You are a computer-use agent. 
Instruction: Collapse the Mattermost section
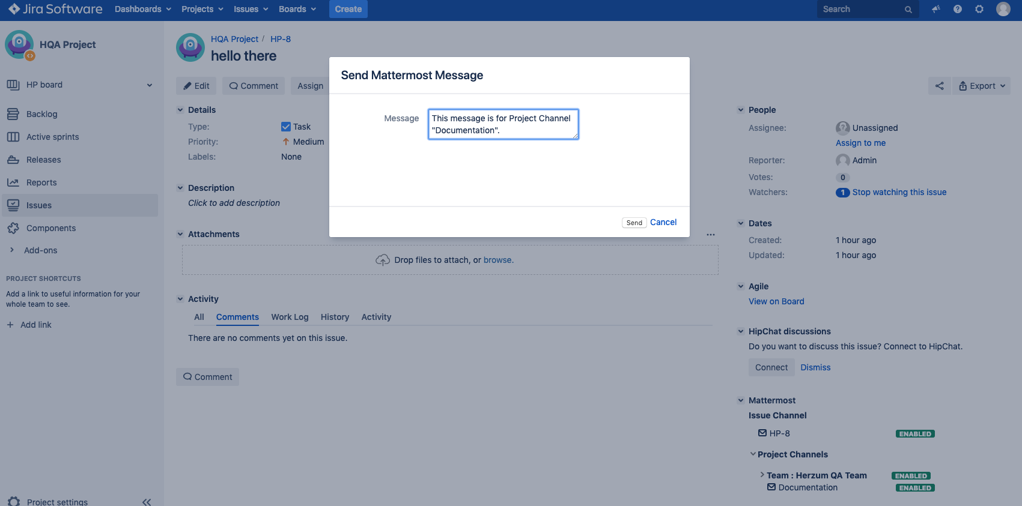[x=741, y=400]
